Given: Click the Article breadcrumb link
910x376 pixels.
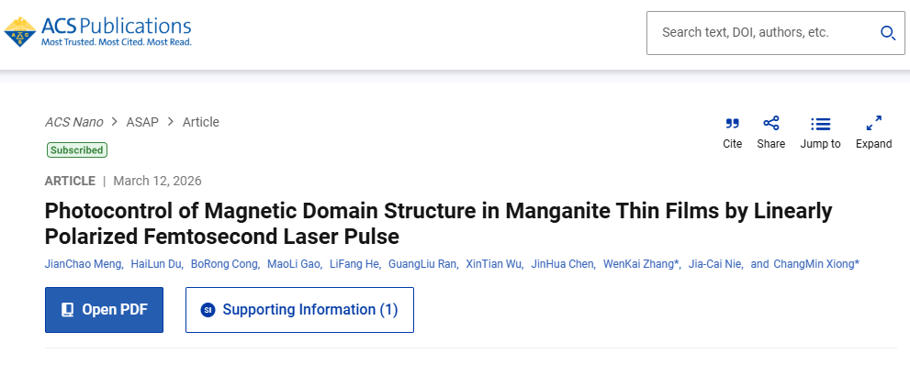Looking at the screenshot, I should click(201, 122).
